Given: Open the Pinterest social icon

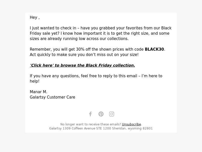Looking at the screenshot, I should (101, 114).
